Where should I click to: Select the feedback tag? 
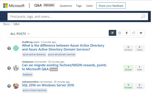coord(28,75)
